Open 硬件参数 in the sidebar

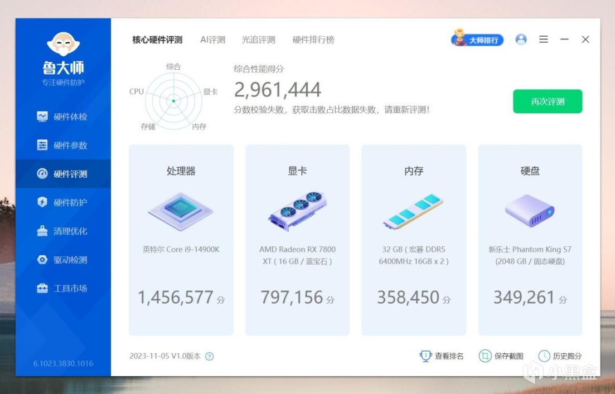point(63,145)
